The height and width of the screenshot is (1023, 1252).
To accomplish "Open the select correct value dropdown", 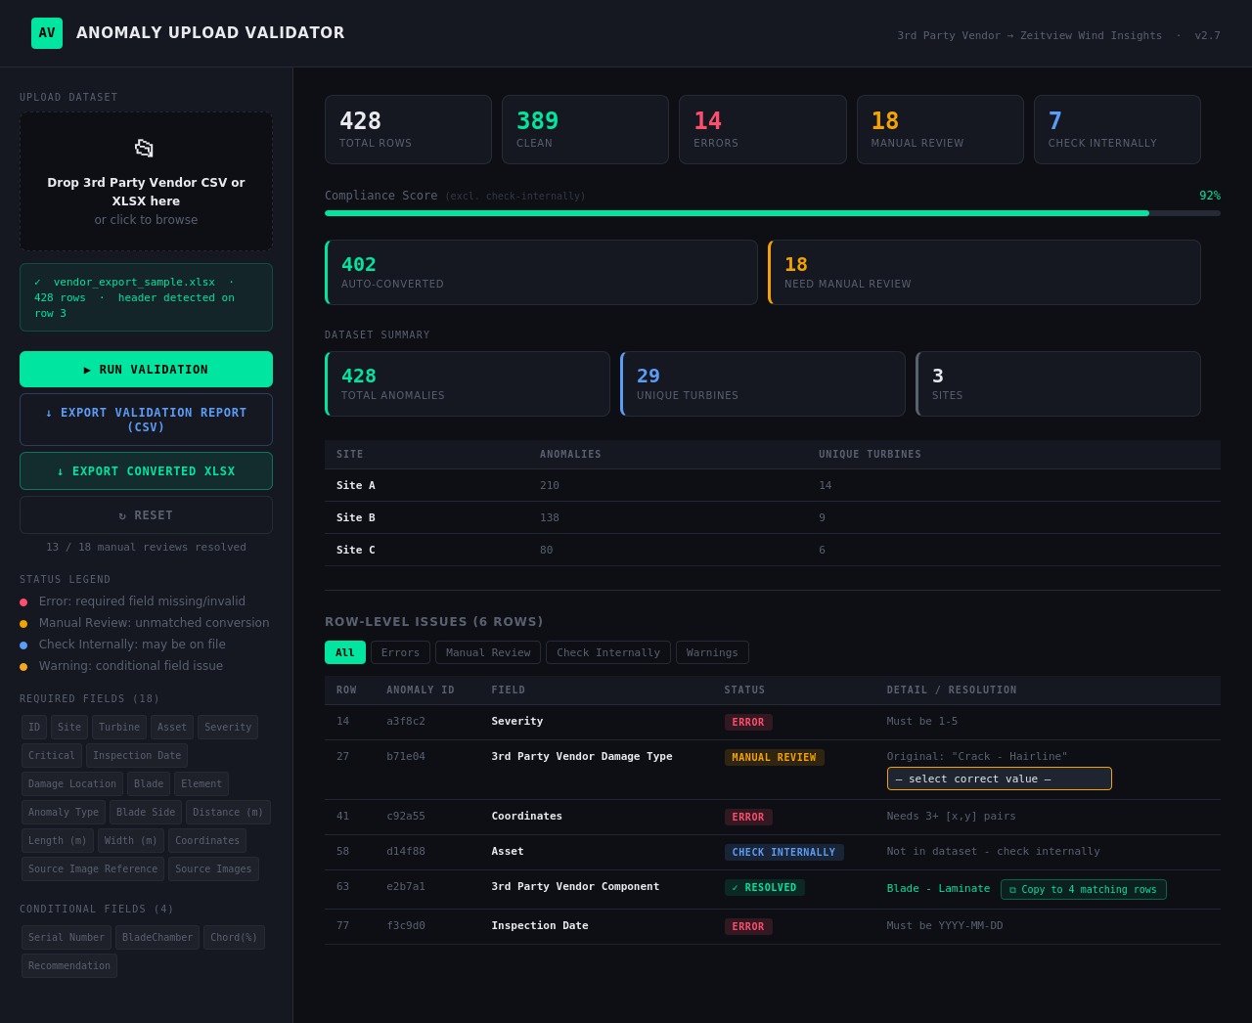I will click(999, 778).
